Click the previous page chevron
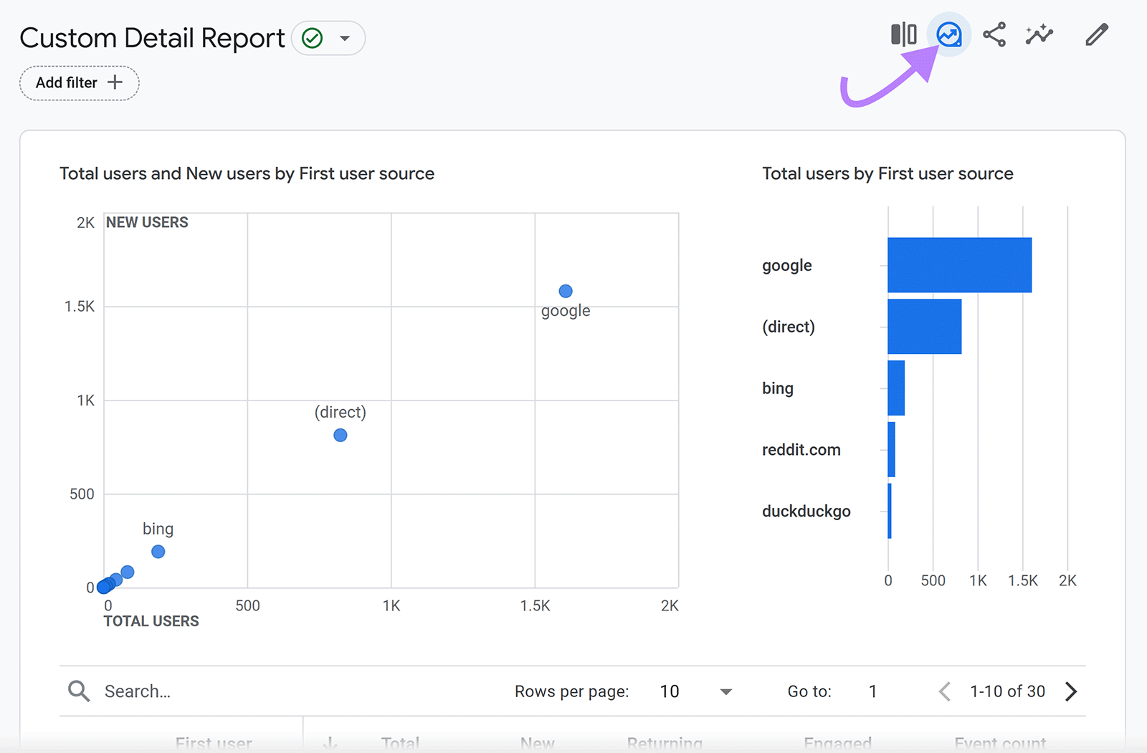This screenshot has height=753, width=1147. [944, 691]
